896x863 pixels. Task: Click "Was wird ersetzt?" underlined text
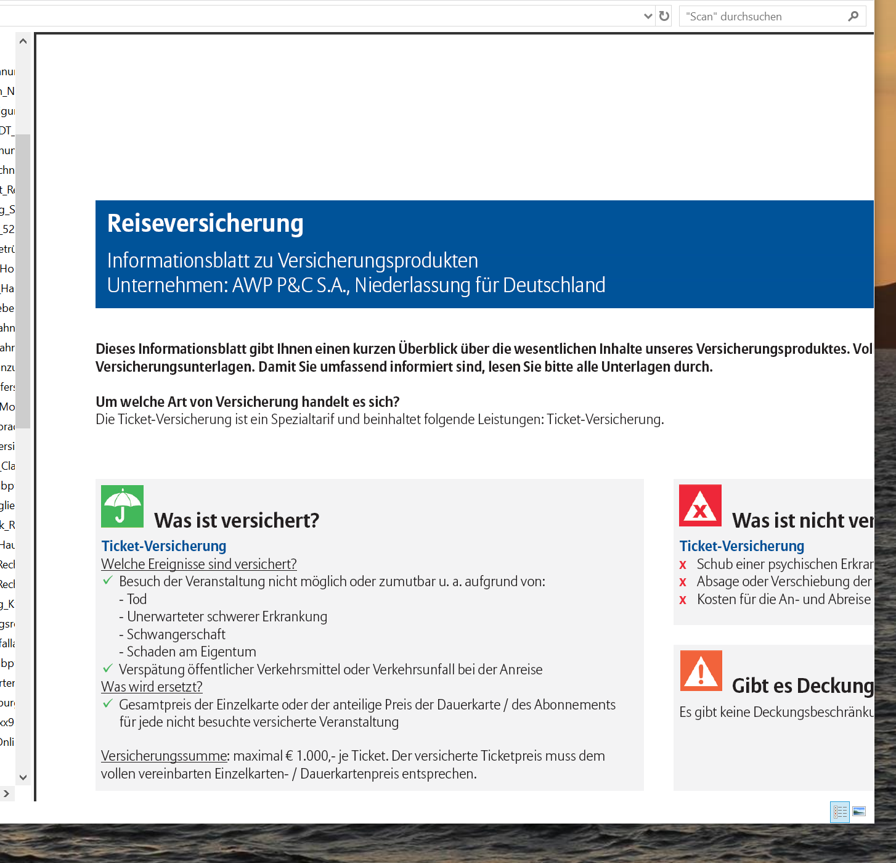click(x=152, y=687)
